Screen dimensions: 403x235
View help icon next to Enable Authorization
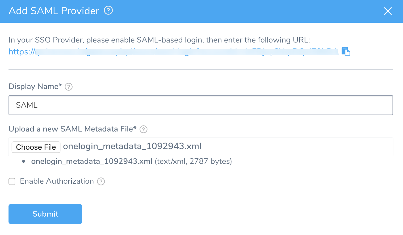click(101, 181)
